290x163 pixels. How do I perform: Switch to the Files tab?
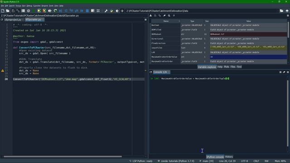[x=233, y=67]
